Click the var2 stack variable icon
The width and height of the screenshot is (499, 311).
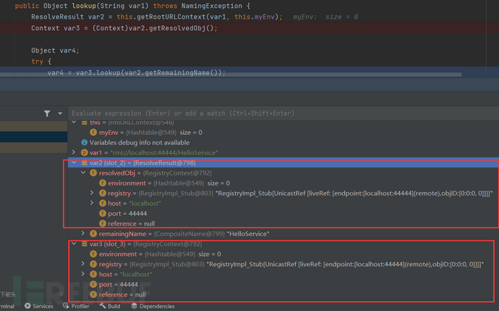84,163
